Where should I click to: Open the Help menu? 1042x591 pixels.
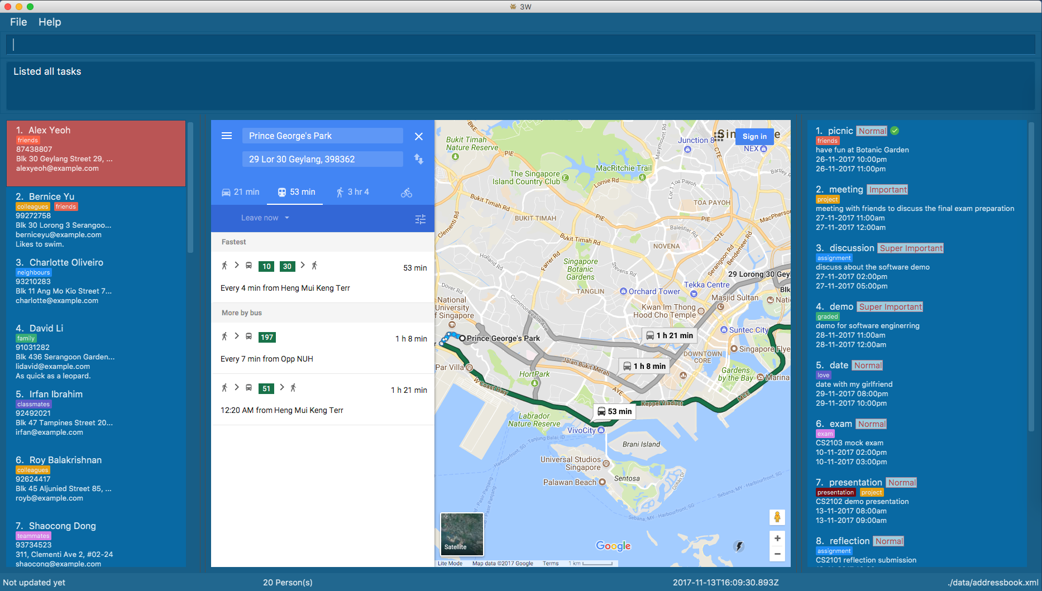pos(50,22)
